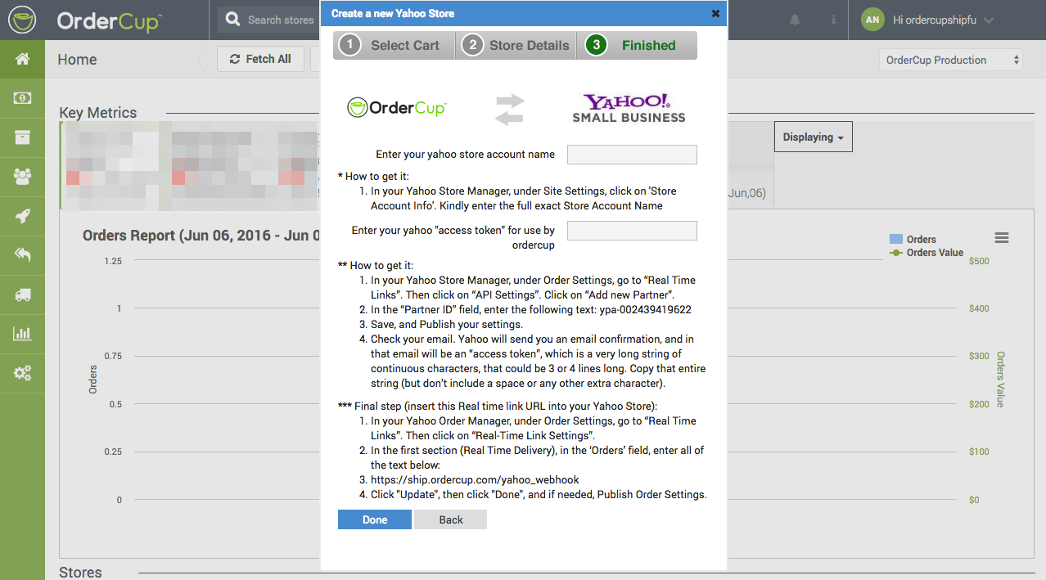The height and width of the screenshot is (580, 1046).
Task: Open the truck shipping sidebar icon
Action: (22, 294)
